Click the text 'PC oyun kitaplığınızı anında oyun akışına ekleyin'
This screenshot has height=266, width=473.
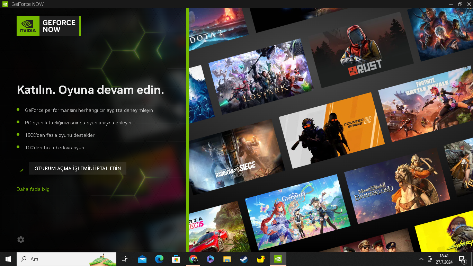(78, 123)
